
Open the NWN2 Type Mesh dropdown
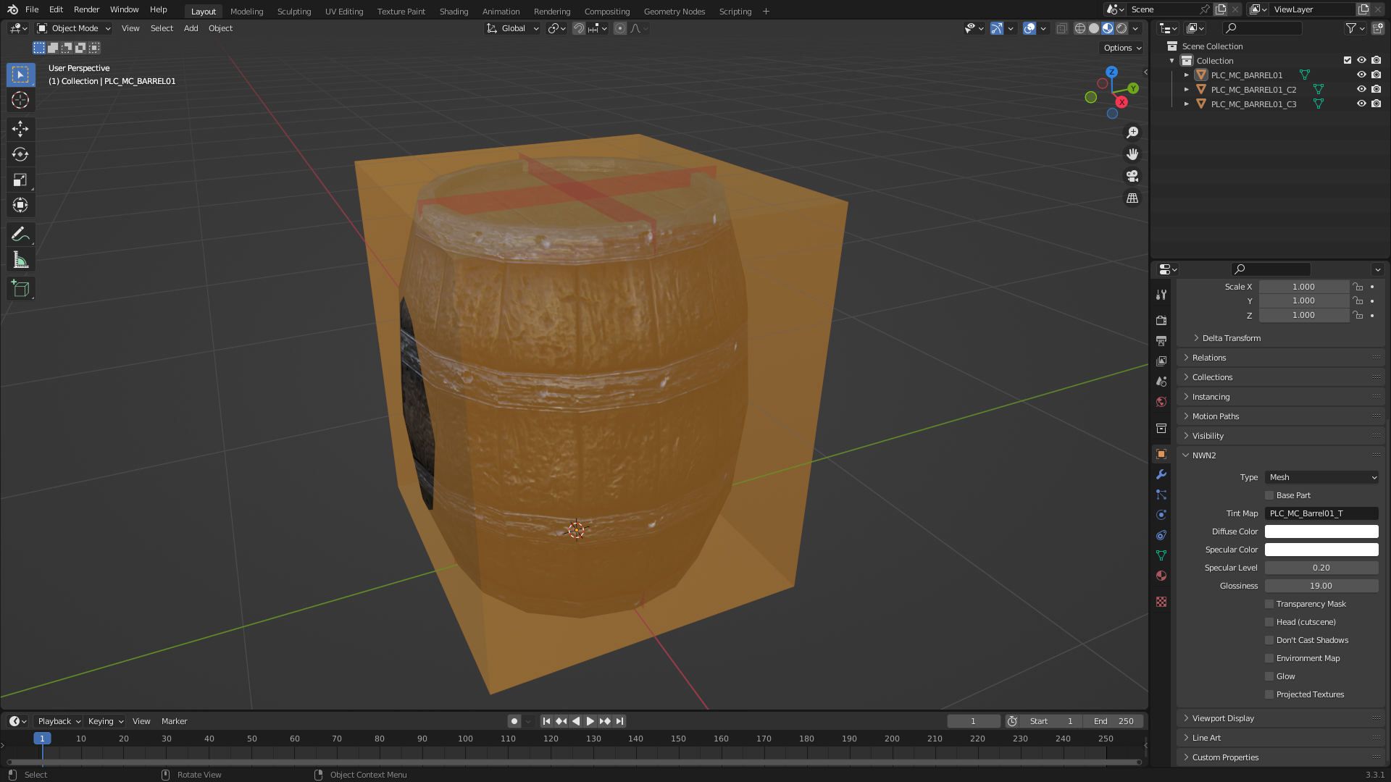coord(1321,477)
